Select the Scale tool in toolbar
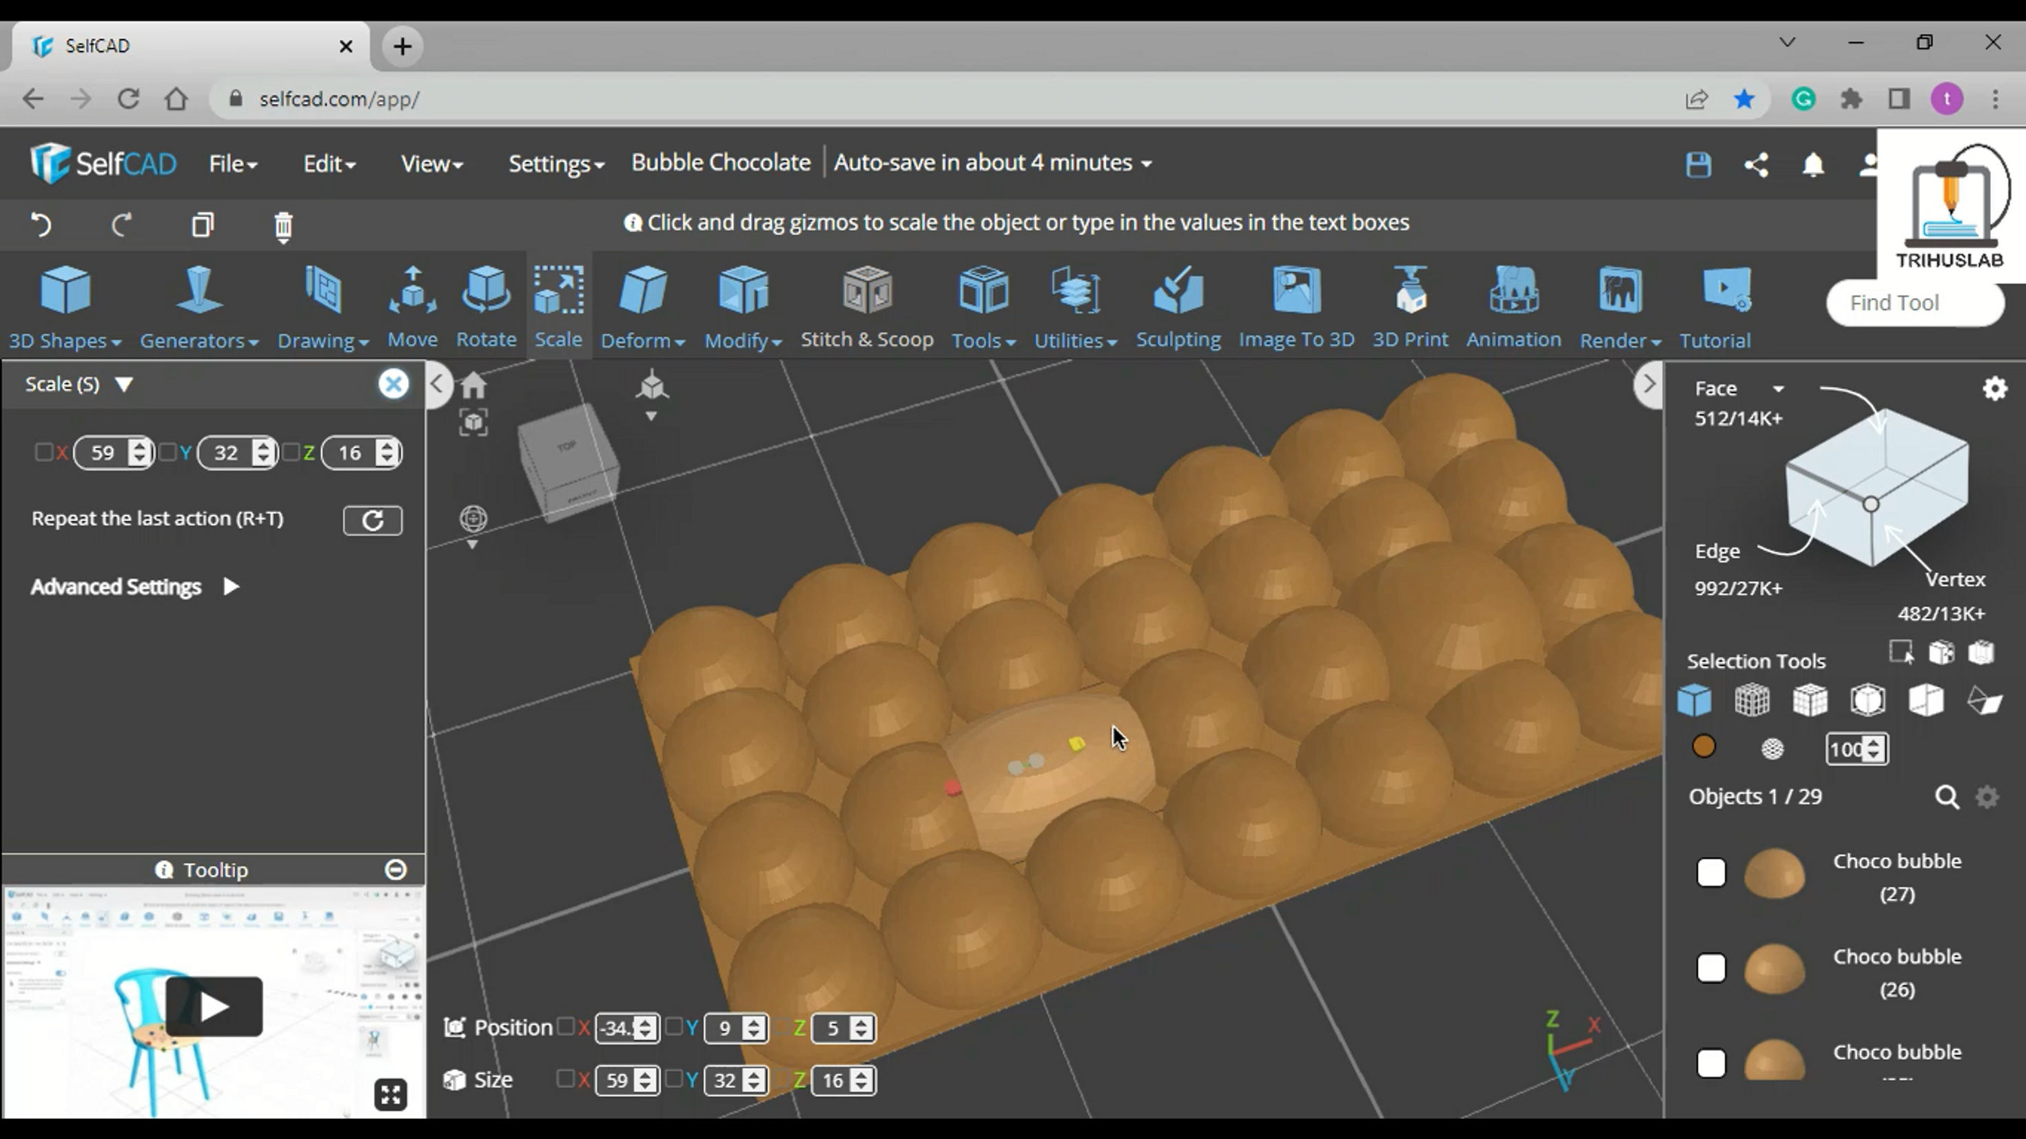 (x=558, y=307)
